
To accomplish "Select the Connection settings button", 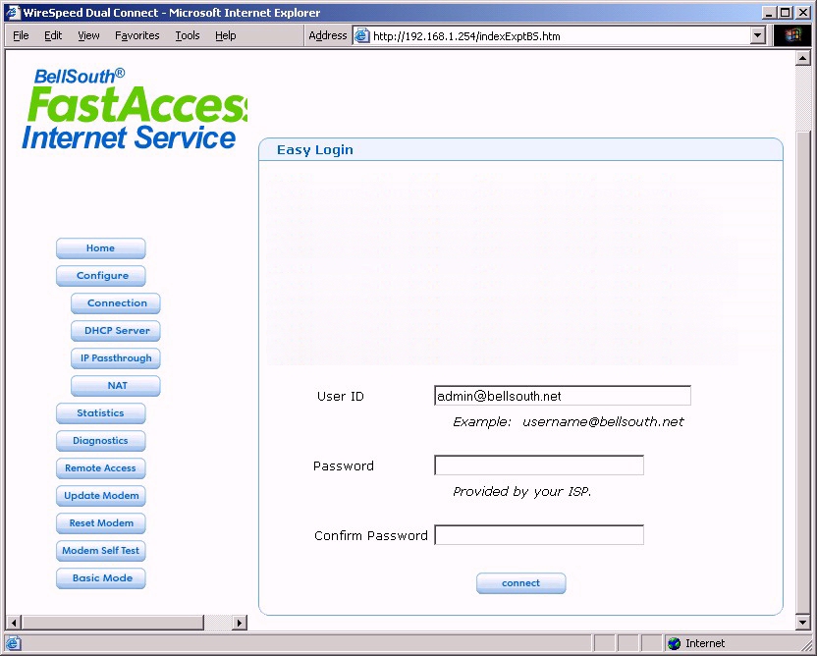I will [116, 303].
